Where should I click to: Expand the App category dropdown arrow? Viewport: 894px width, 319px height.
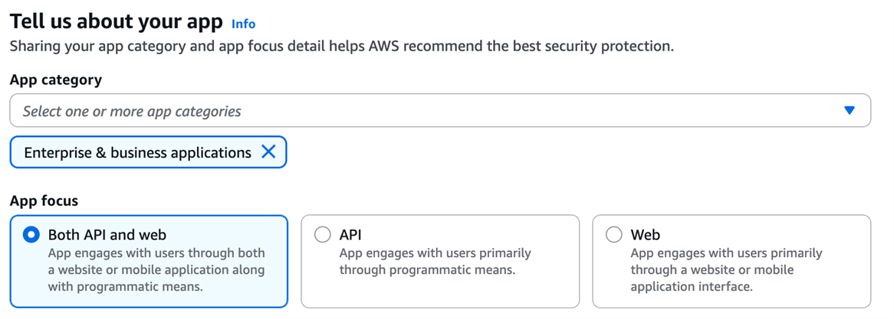(849, 111)
